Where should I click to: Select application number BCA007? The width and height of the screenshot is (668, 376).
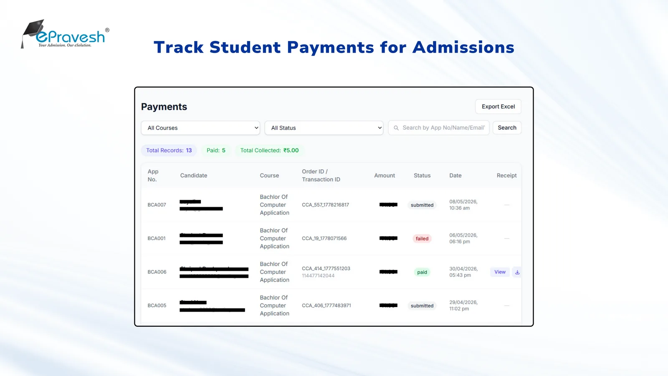(157, 205)
